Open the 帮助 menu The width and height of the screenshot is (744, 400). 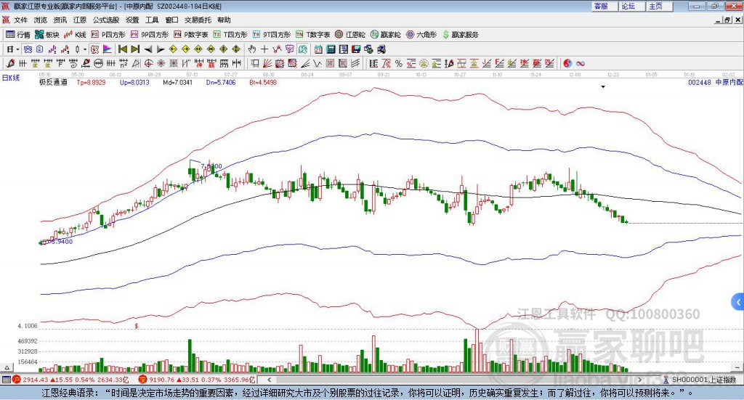click(x=224, y=20)
